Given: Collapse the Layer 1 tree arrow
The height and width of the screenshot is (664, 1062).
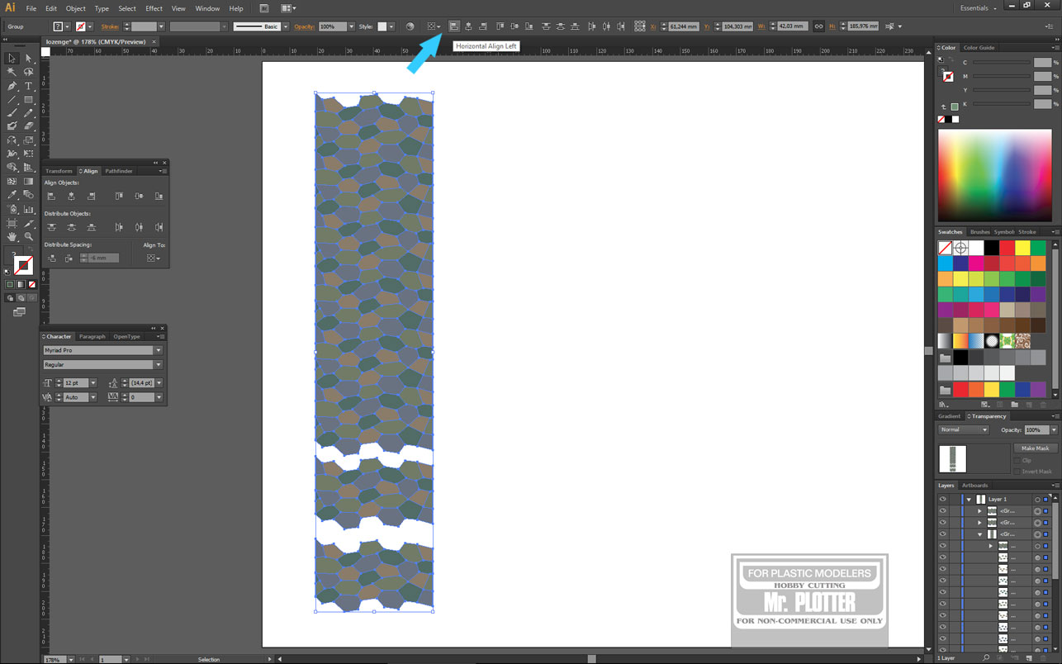Looking at the screenshot, I should click(969, 500).
